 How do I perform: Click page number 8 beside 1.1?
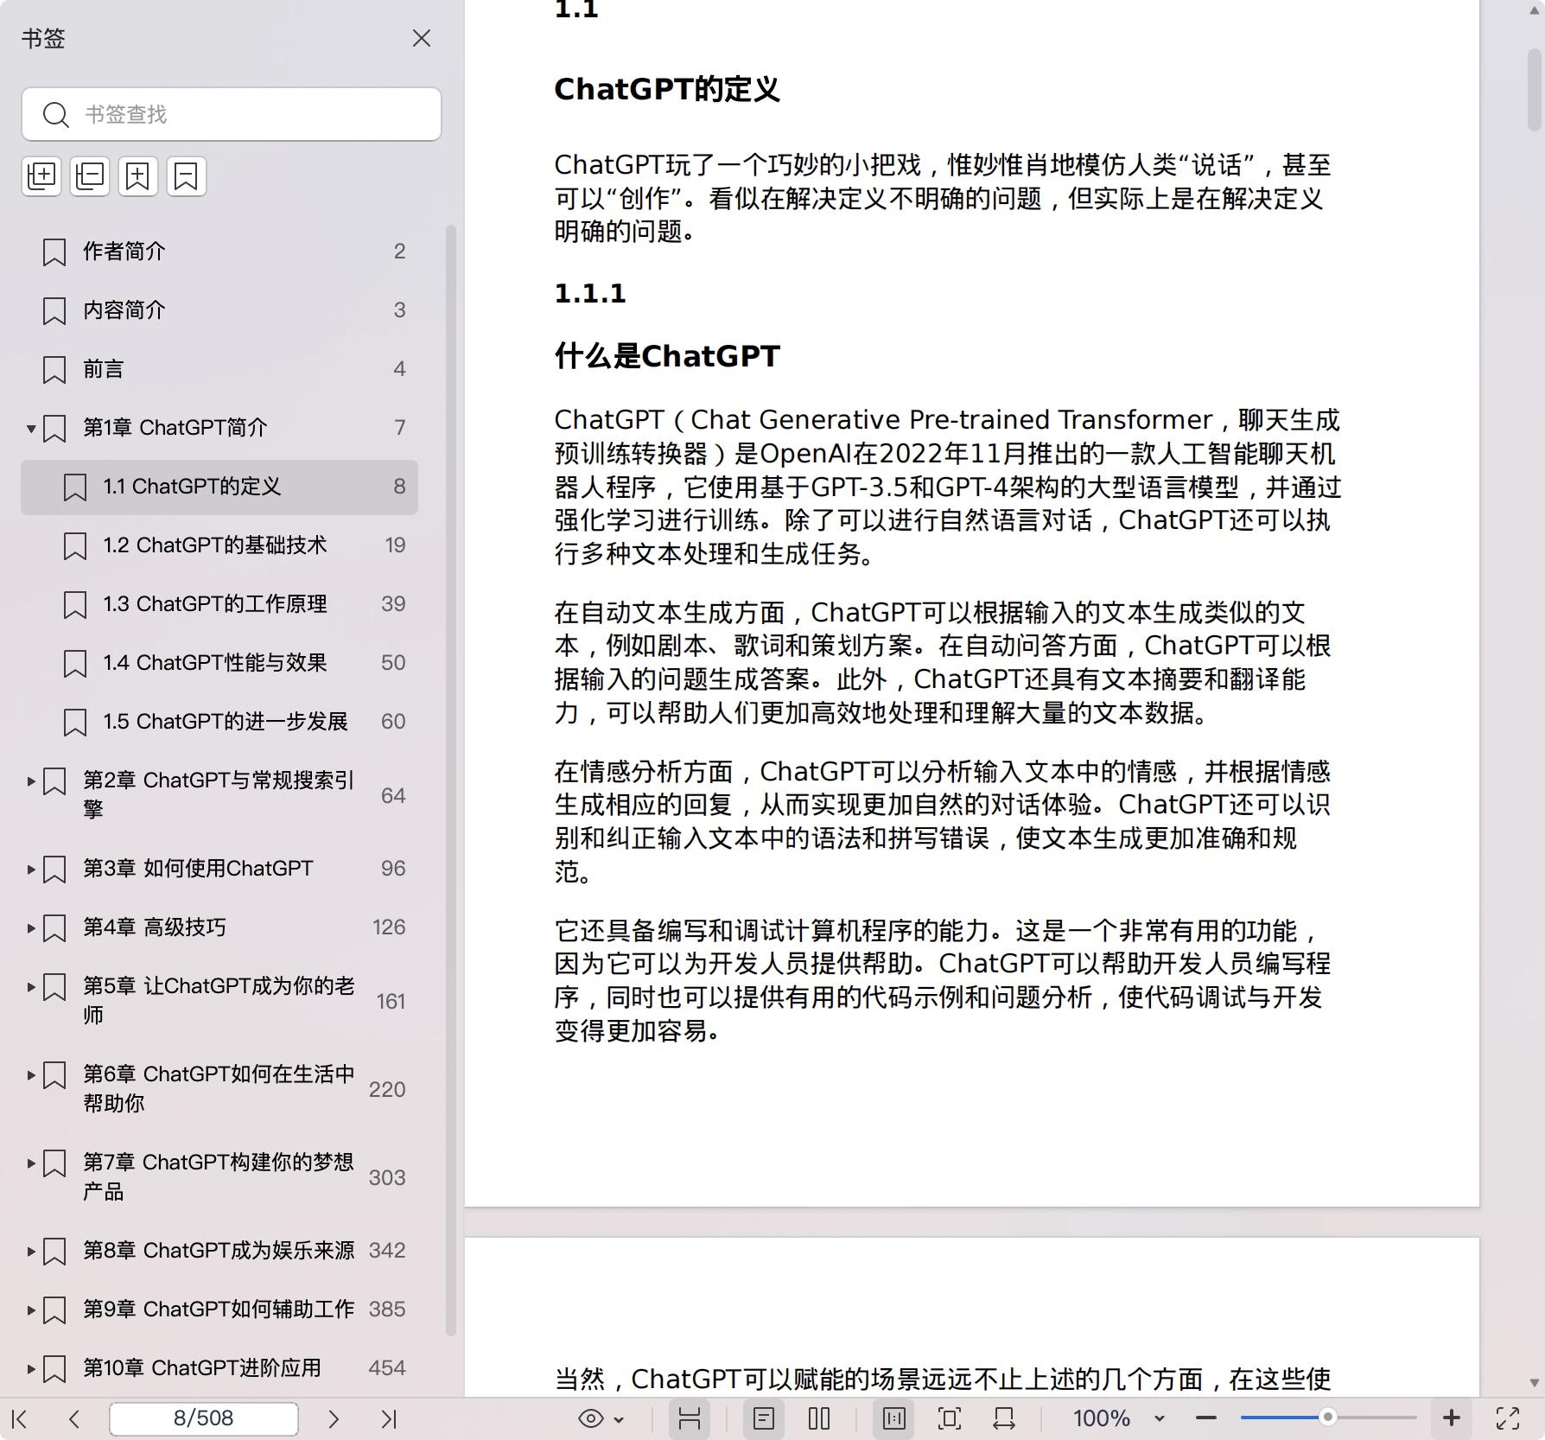click(399, 487)
